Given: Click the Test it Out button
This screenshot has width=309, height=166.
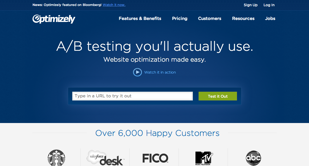Looking at the screenshot, I should [x=218, y=96].
